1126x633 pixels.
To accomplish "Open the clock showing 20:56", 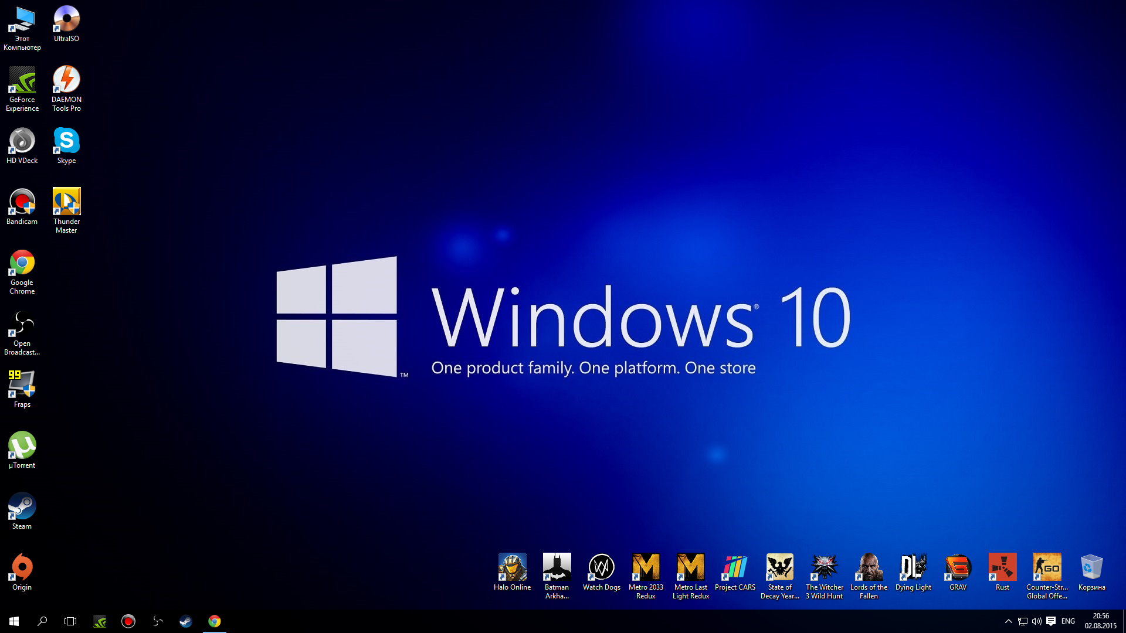I will coord(1101,621).
